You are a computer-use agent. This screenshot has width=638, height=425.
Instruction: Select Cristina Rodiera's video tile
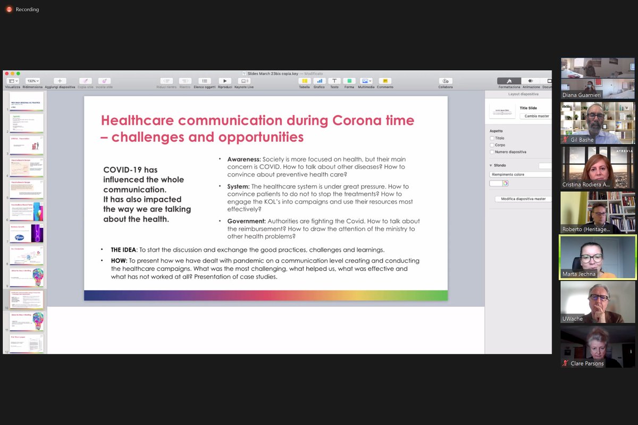tap(598, 167)
